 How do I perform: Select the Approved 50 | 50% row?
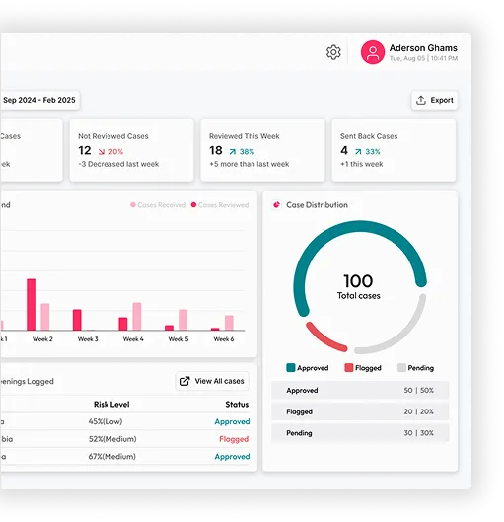[360, 390]
